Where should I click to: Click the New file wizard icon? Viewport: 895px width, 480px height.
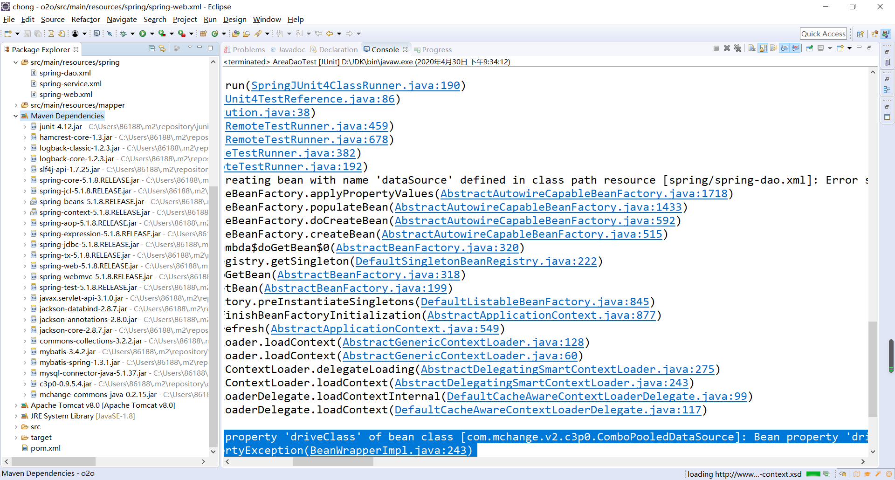pos(8,34)
